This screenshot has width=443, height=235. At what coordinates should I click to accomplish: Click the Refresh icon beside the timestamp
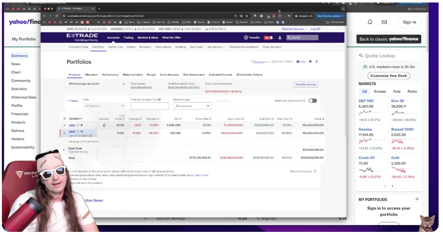[252, 62]
